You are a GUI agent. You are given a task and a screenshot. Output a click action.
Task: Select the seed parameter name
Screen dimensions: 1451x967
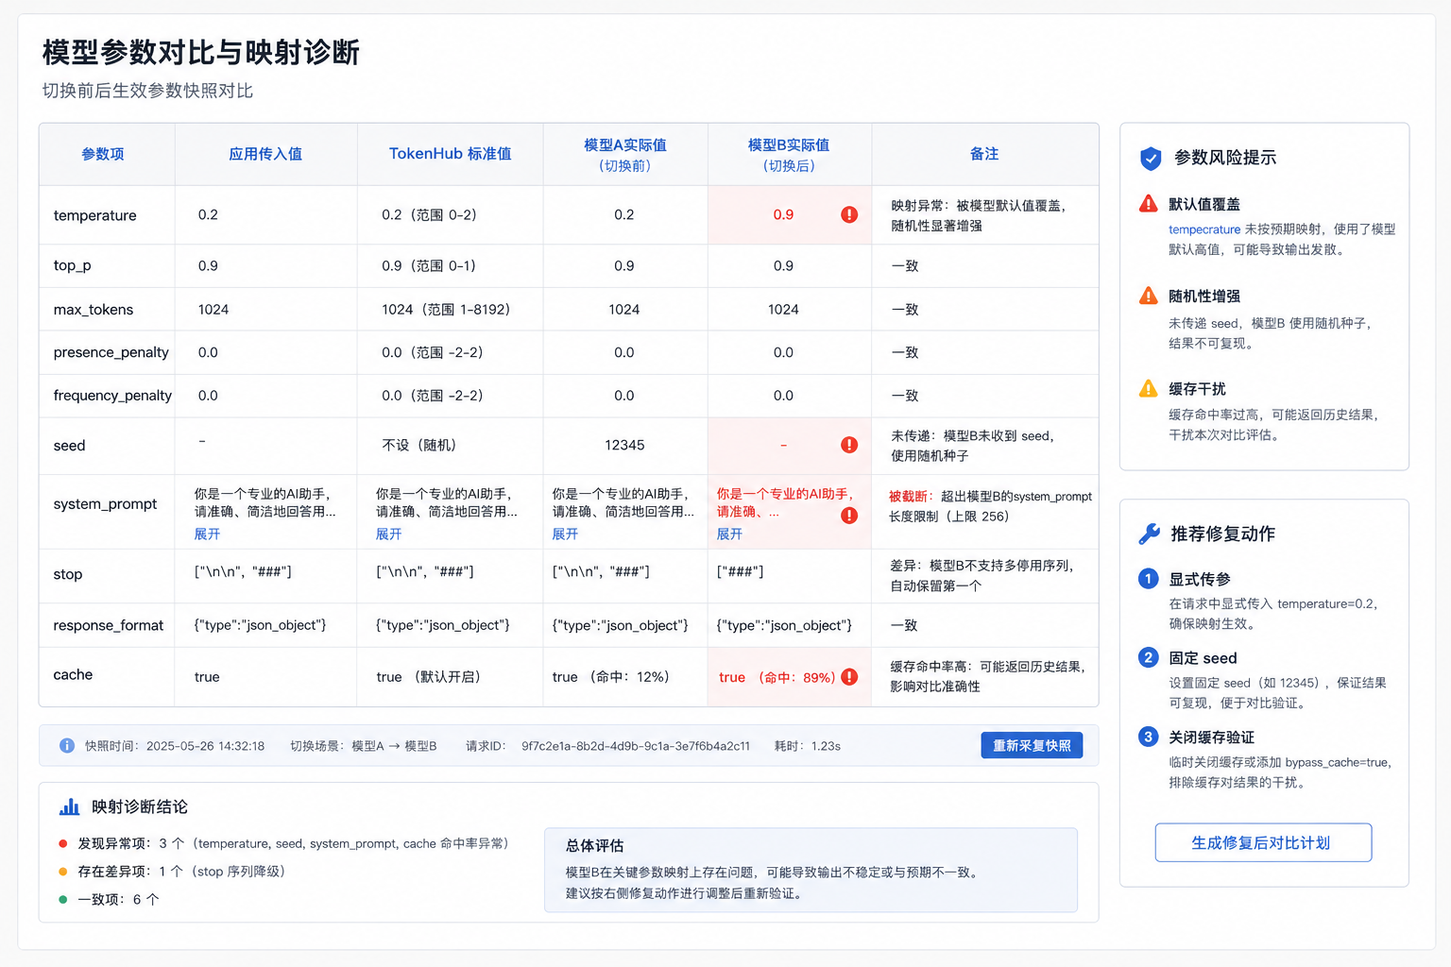click(69, 446)
